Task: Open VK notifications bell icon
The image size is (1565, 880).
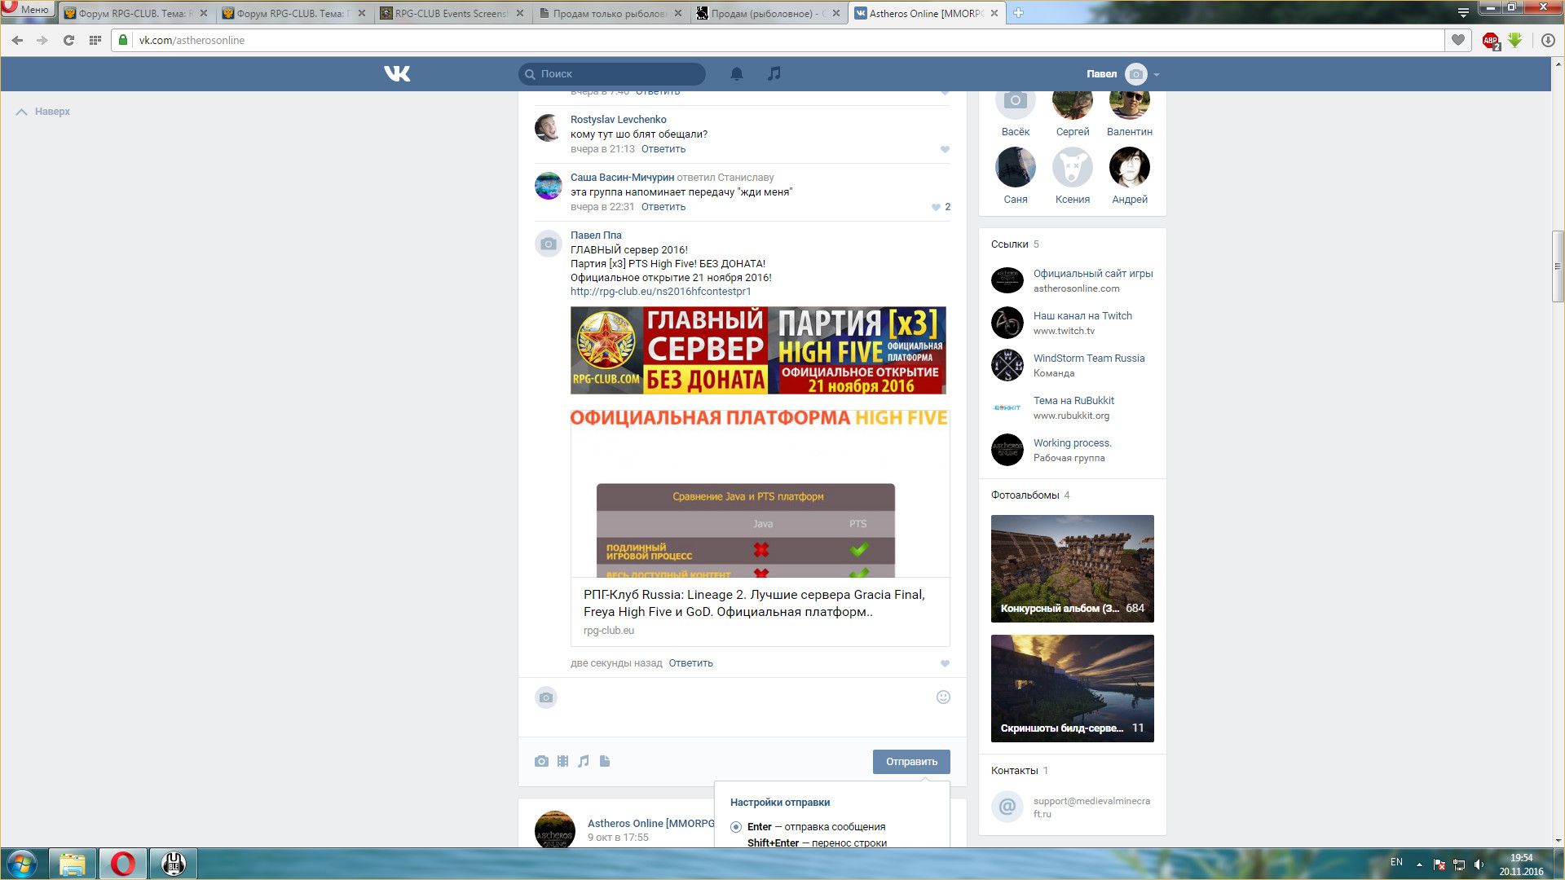Action: [736, 74]
